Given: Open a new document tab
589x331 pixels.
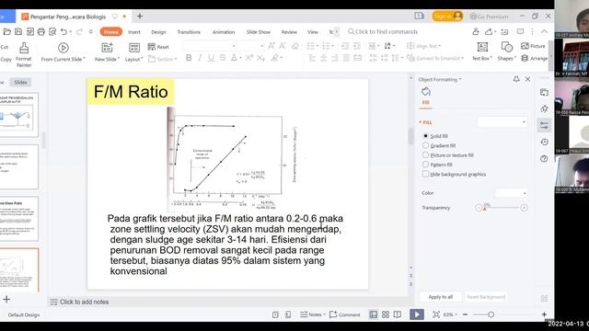Looking at the screenshot, I should click(140, 17).
